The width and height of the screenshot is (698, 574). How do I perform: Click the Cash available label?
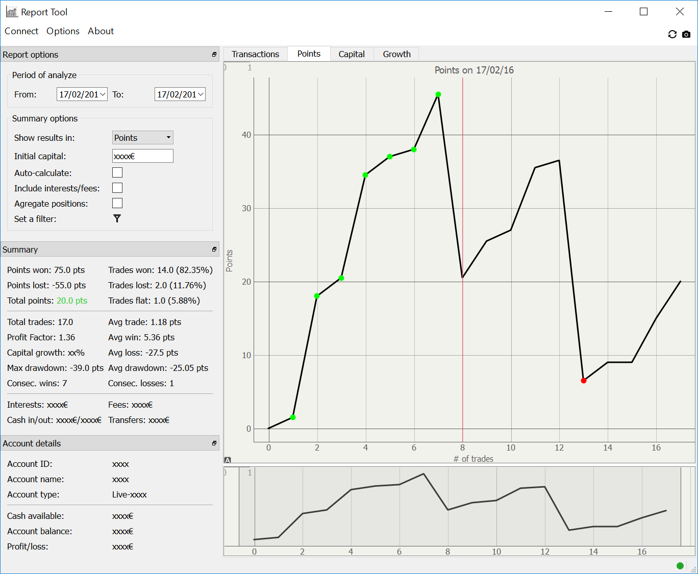(x=36, y=516)
